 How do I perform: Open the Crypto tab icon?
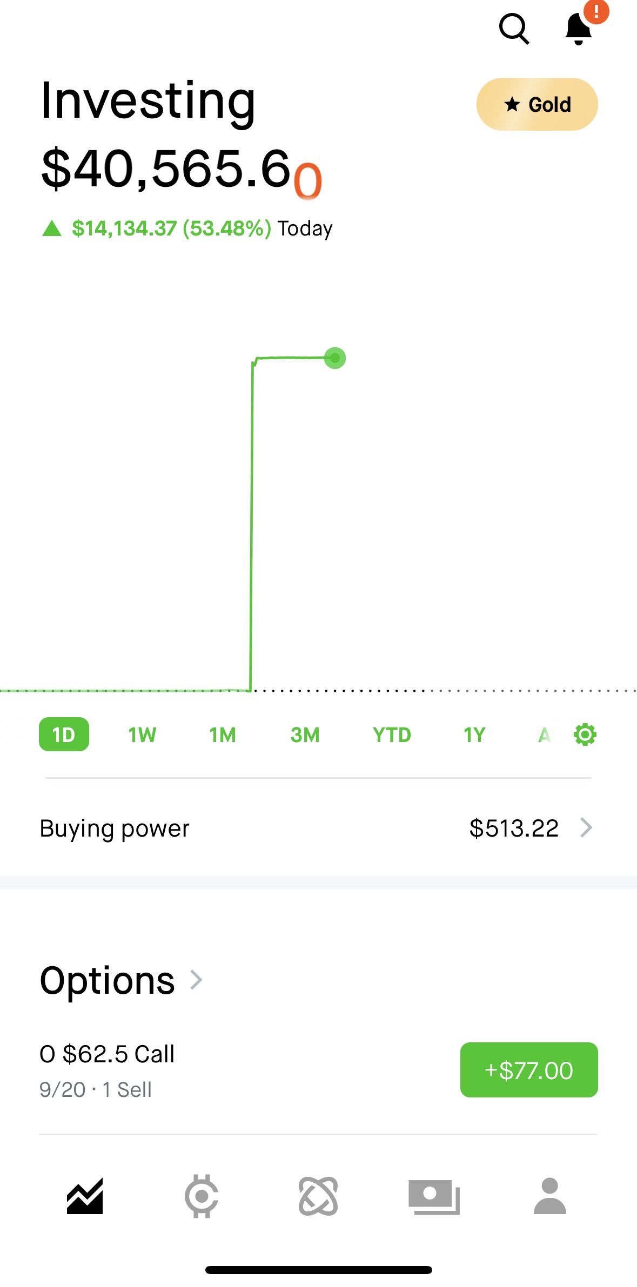pyautogui.click(x=202, y=1196)
